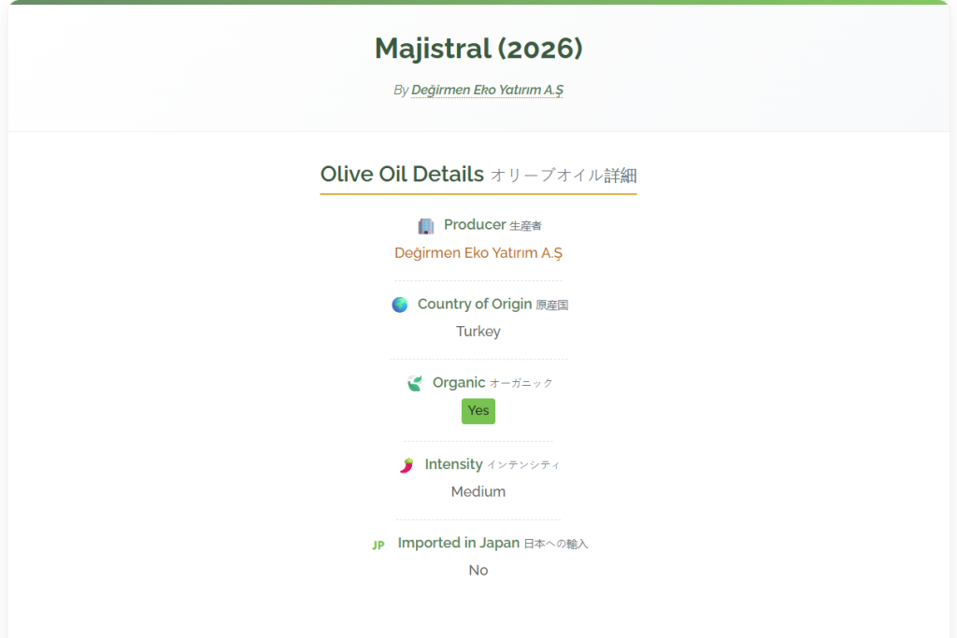Click the Olive Oil Details heading
The image size is (957, 638).
coord(402,174)
